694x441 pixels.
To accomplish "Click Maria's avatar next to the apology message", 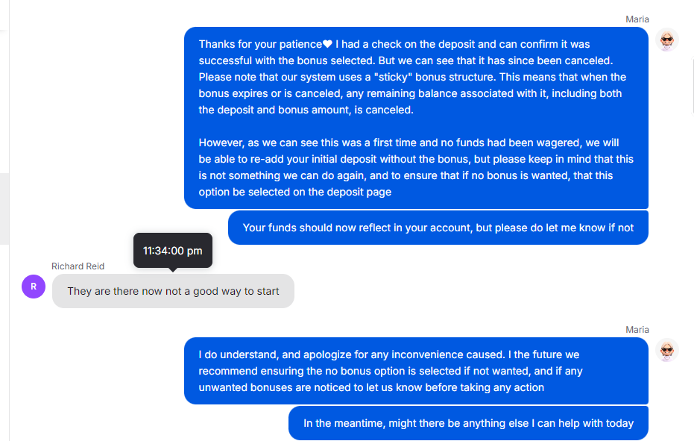I will (667, 350).
